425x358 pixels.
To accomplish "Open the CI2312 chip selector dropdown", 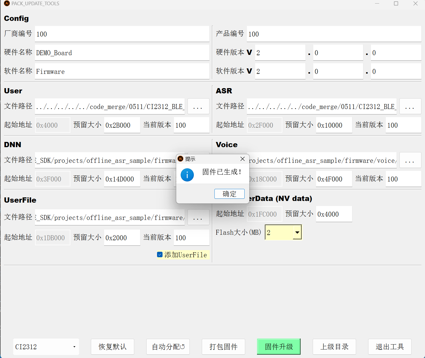I will pyautogui.click(x=46, y=347).
